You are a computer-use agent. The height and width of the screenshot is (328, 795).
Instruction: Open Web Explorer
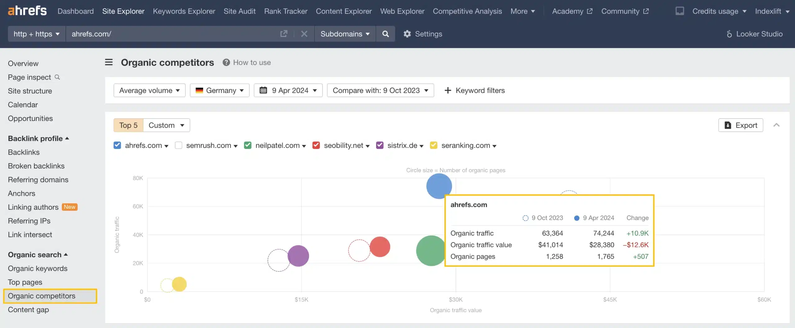coord(402,11)
